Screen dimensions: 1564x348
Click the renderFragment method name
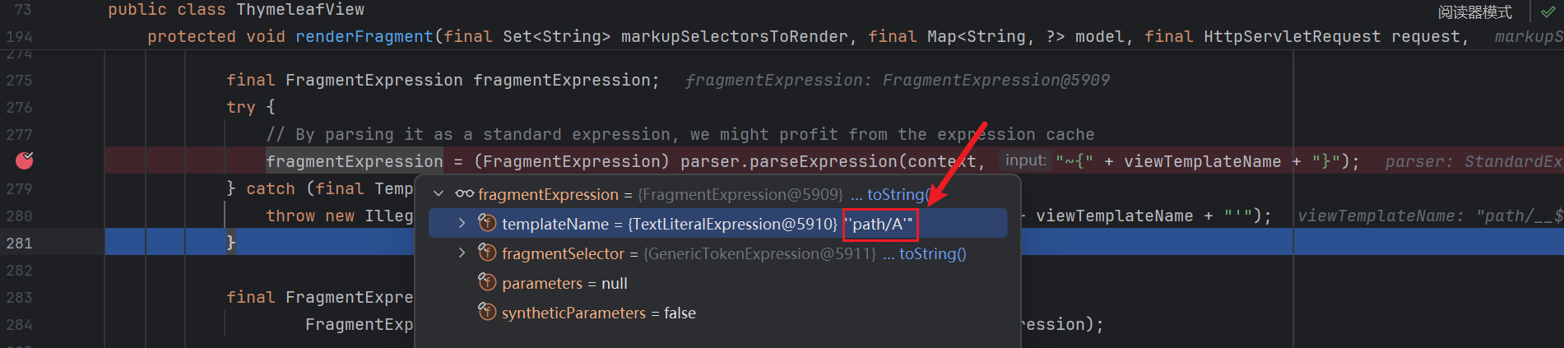364,36
